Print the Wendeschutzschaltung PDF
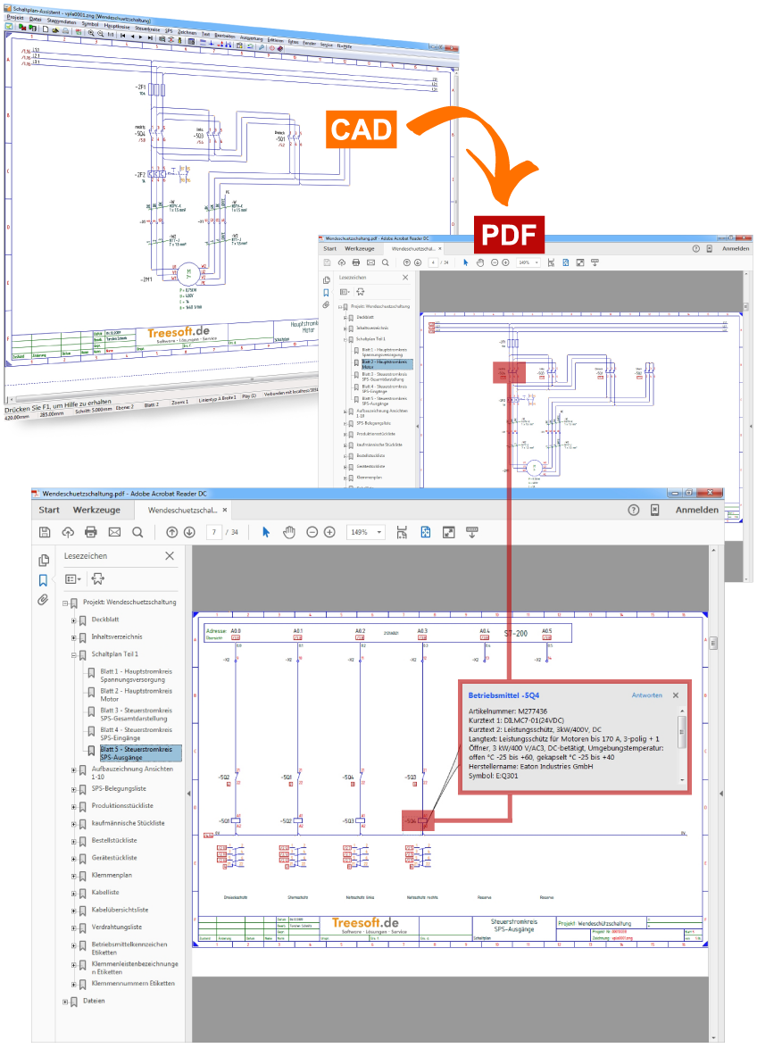 tap(90, 532)
